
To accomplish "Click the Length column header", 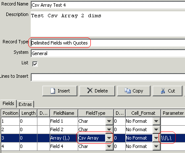I will 29,113.
